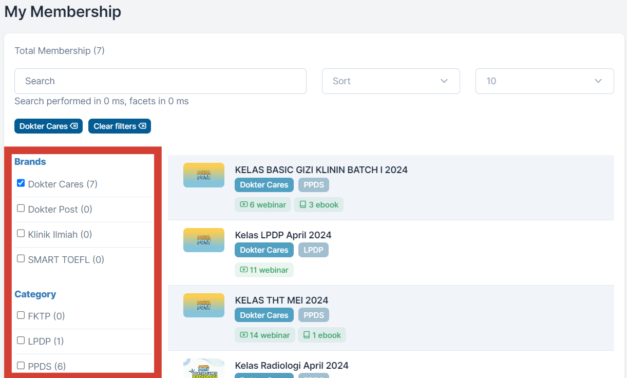Click Dokter Cares tag on KELAS THT

(x=264, y=315)
